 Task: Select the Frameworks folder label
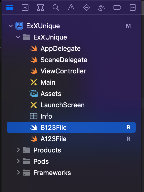(52, 173)
